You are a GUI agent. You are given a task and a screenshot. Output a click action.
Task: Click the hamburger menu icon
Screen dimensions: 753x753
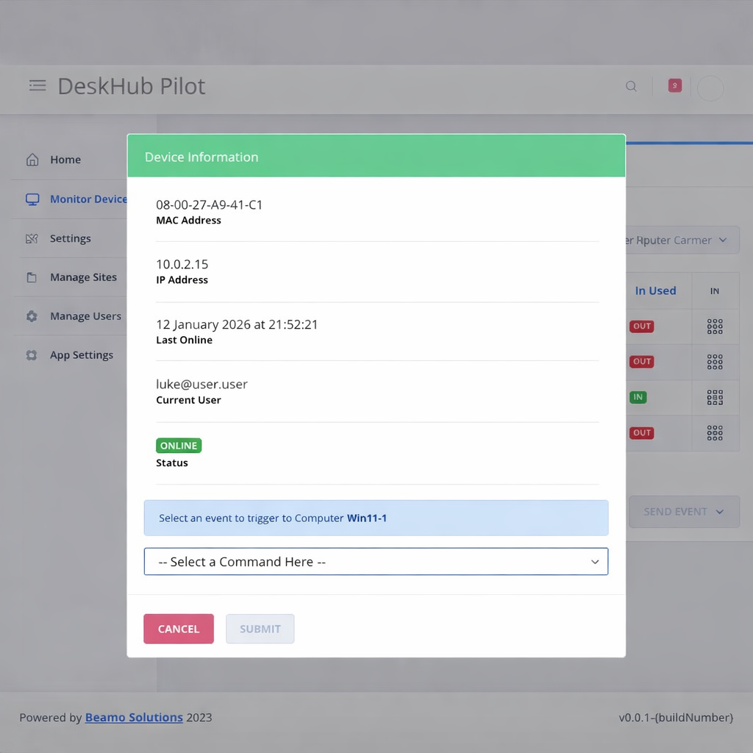coord(38,86)
